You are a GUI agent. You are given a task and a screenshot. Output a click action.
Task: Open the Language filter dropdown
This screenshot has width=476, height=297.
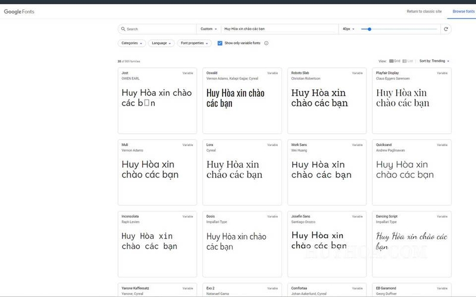[x=161, y=43]
